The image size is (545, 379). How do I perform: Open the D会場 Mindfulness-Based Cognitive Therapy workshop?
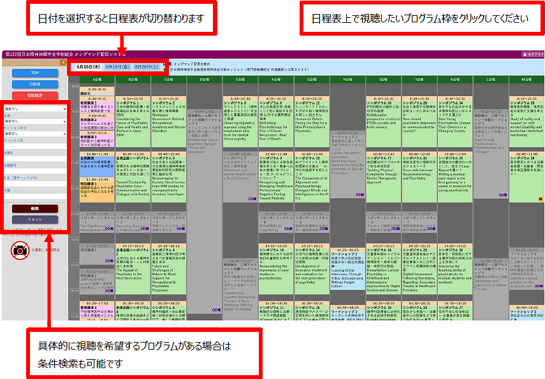tap(205, 210)
